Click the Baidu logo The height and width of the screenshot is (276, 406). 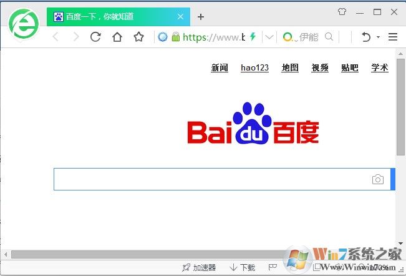(253, 124)
